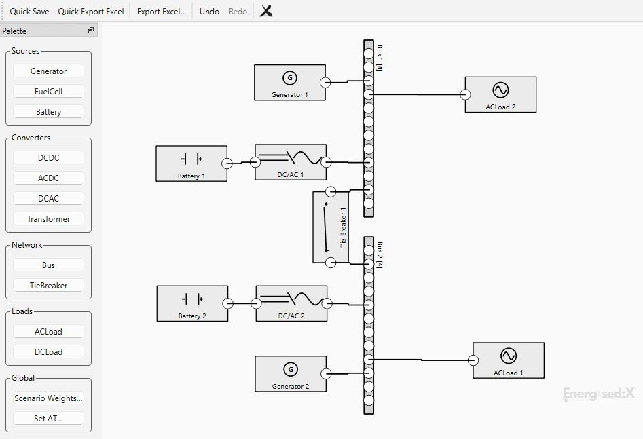
Task: Select the Generator 1 block icon
Action: point(290,78)
